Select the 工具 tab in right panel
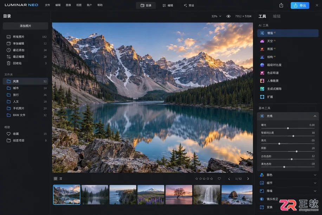This screenshot has height=215, width=322. (x=262, y=16)
